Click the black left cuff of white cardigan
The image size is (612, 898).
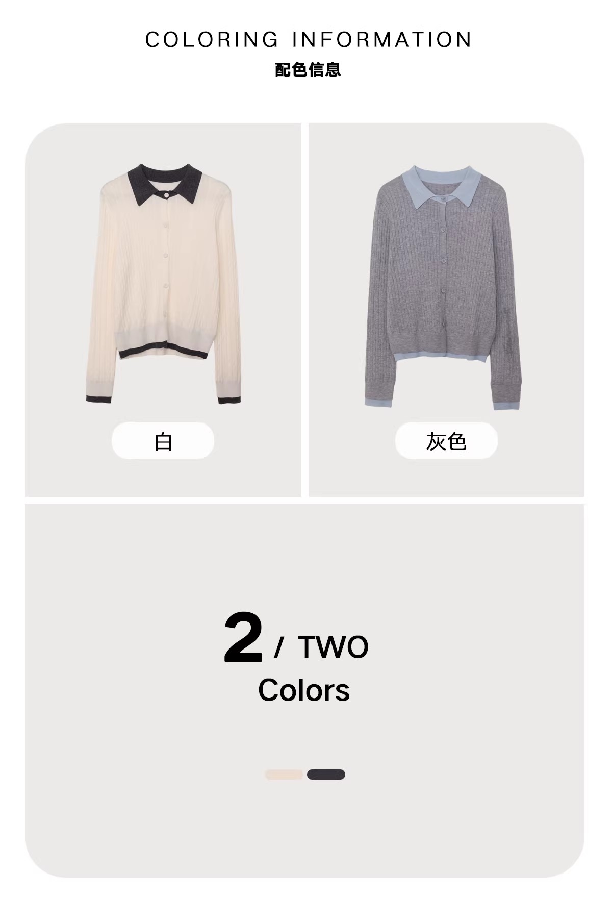tap(98, 399)
